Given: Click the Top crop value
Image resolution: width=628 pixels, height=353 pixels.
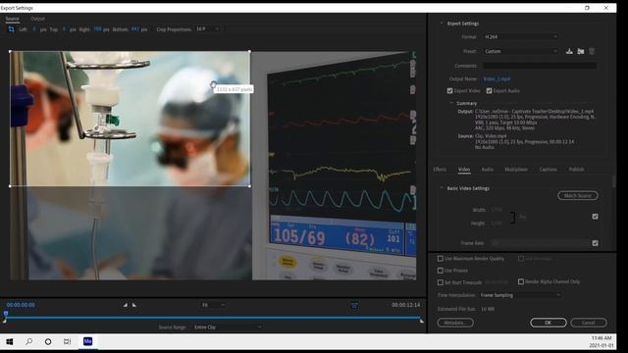Looking at the screenshot, I should [64, 29].
